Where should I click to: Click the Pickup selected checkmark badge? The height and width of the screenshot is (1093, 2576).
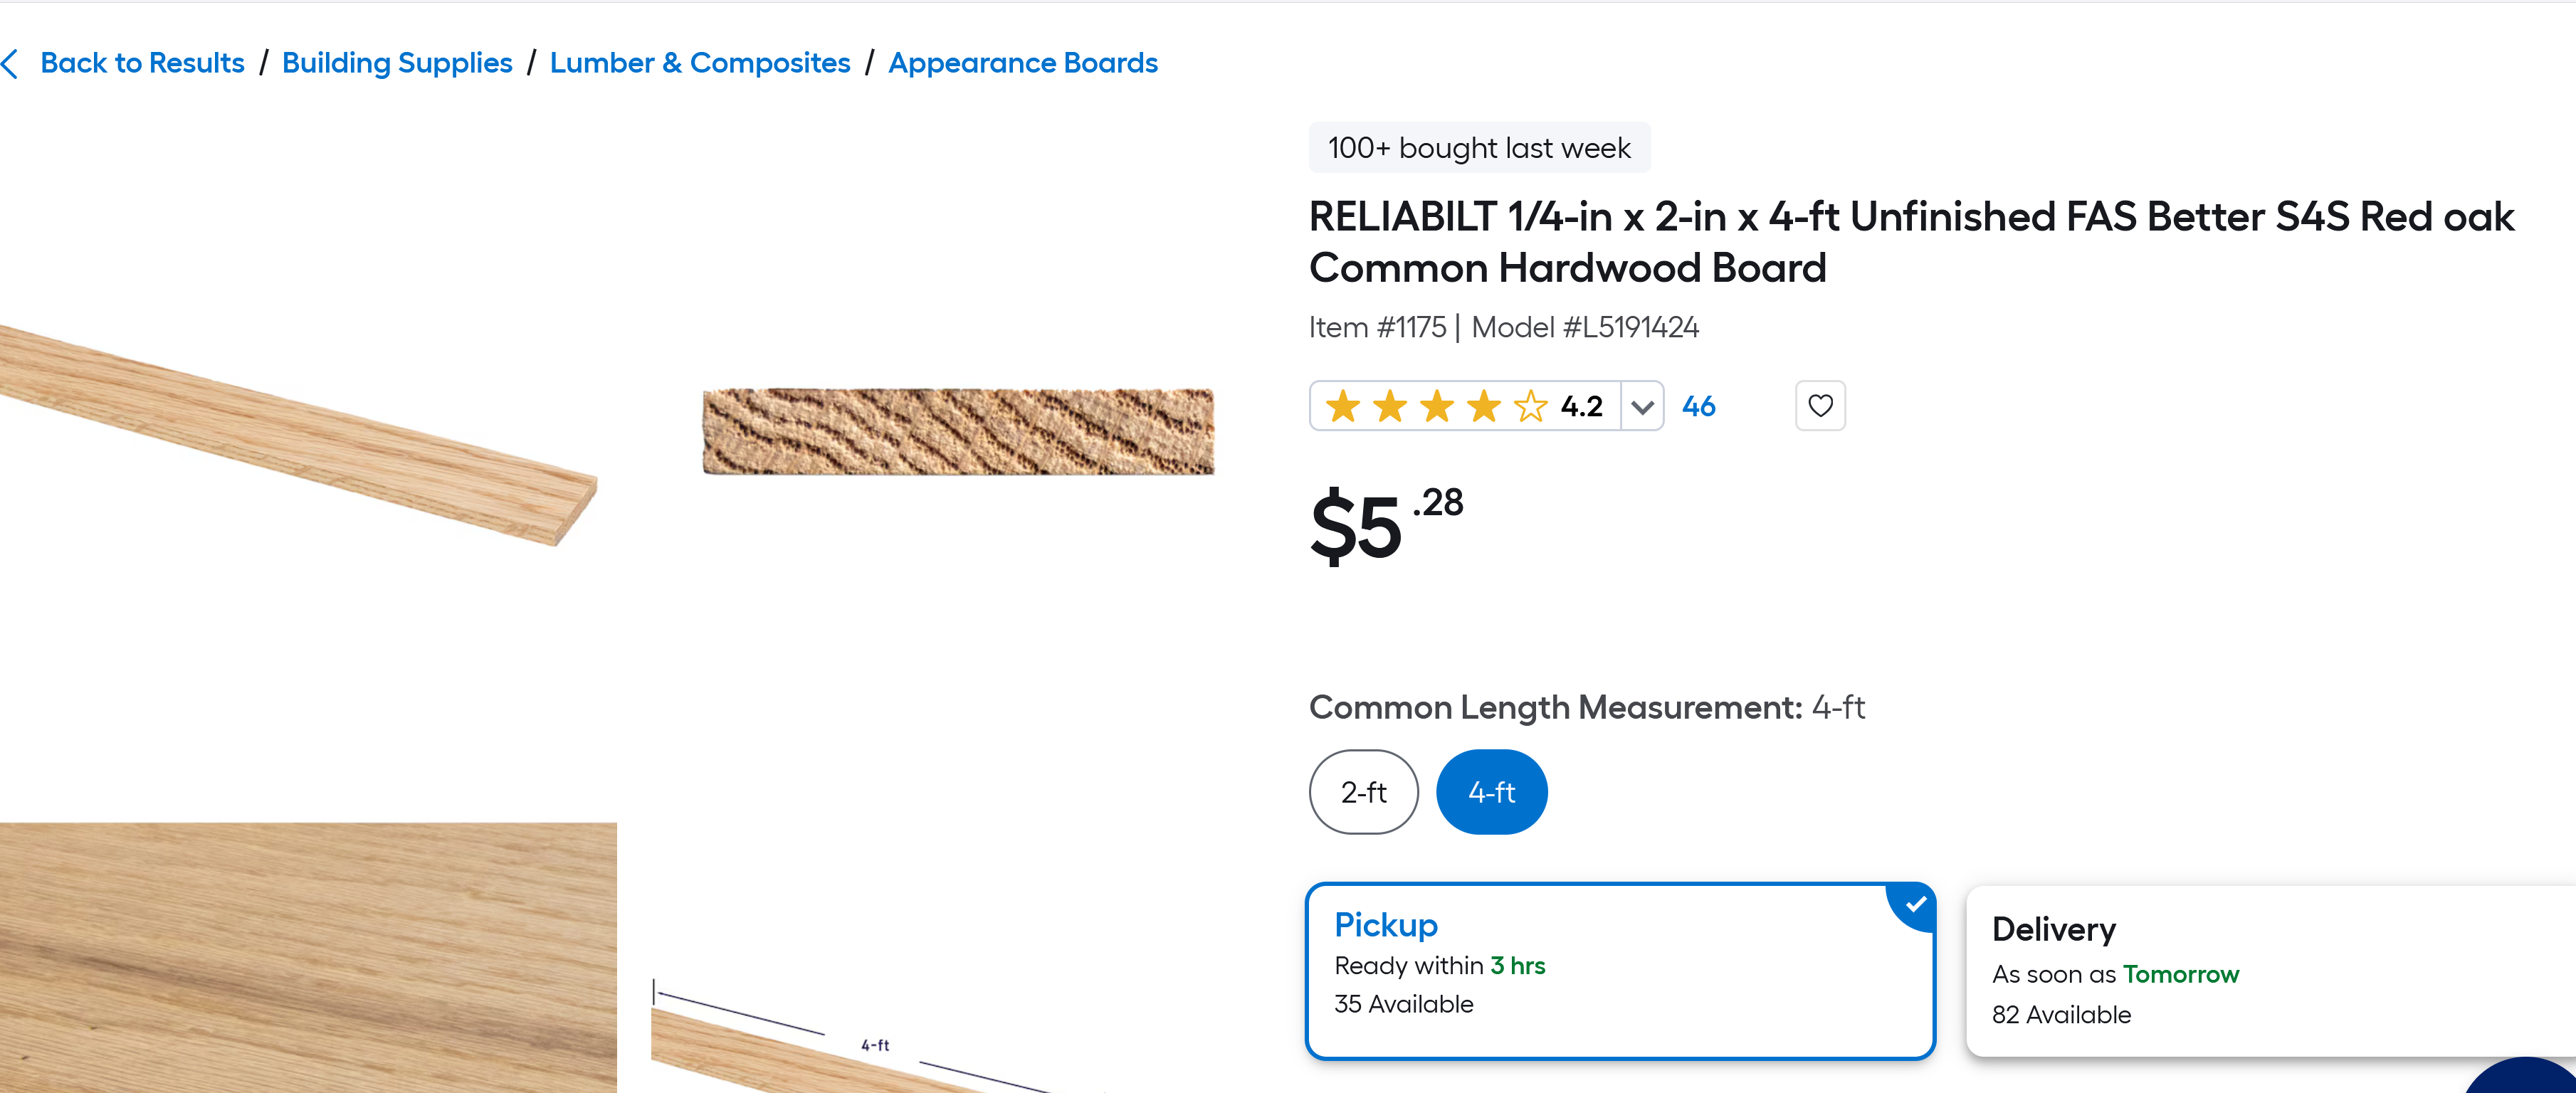(x=1914, y=904)
